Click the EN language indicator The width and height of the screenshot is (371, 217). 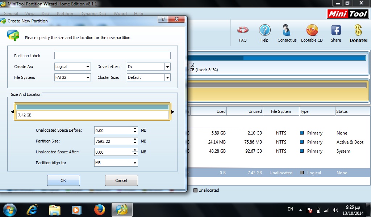pos(290,209)
